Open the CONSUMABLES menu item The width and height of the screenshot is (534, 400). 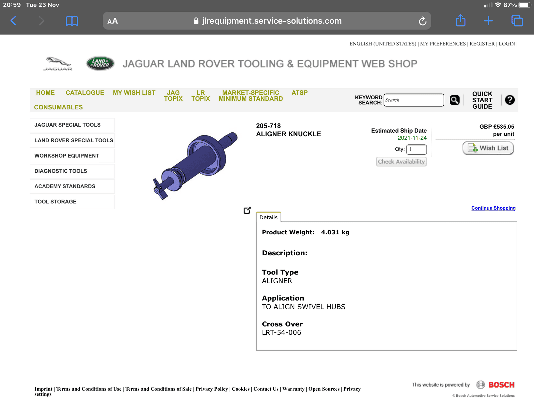click(x=58, y=107)
